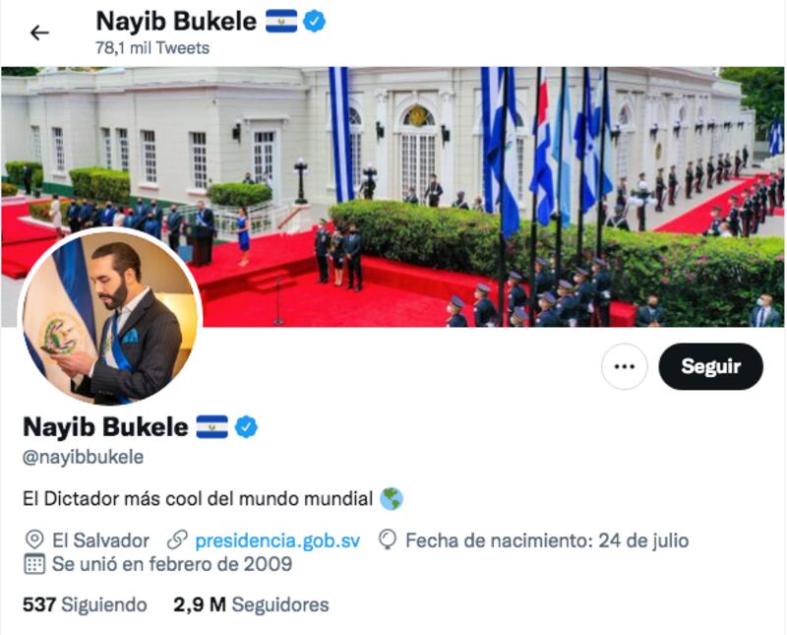Click the verified badge in the header
Screen dimensions: 787x635
click(x=314, y=22)
